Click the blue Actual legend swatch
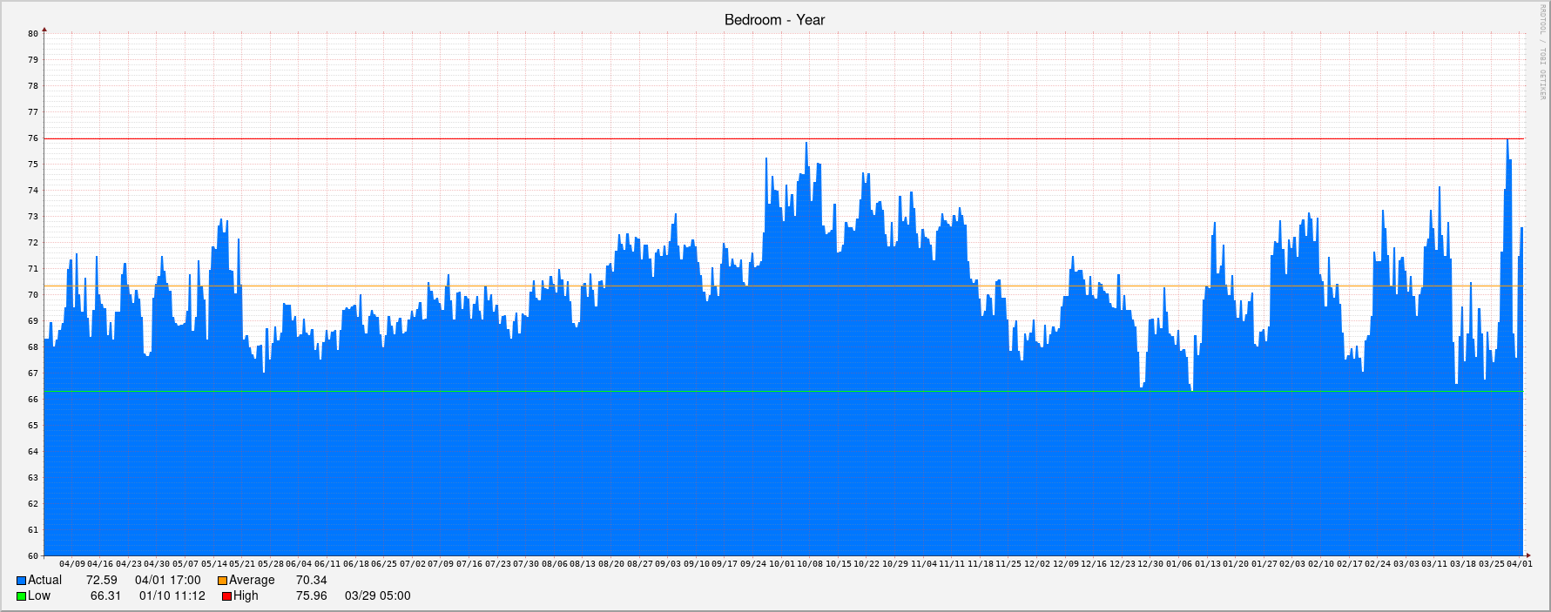Viewport: 1551px width, 612px height. 22,581
